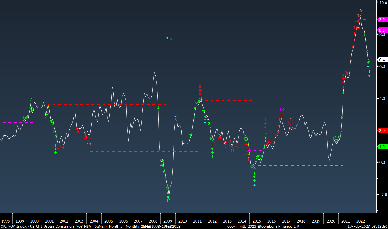Click the green up arrows under 2012 low
The height and width of the screenshot is (229, 388).
212,153
